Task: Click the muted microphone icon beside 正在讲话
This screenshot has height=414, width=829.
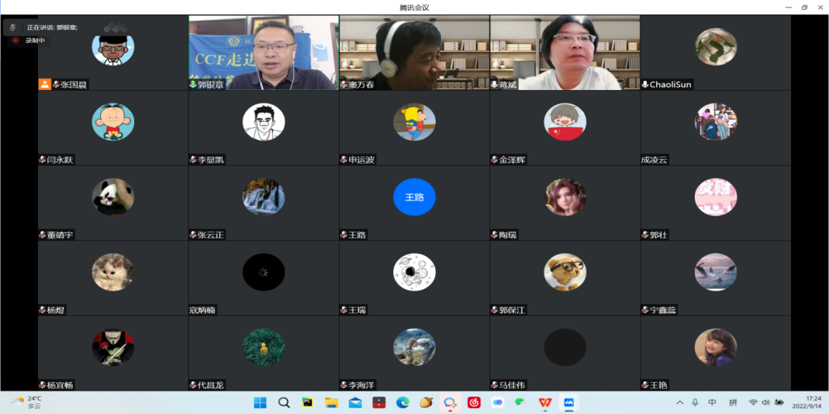Action: 13,27
